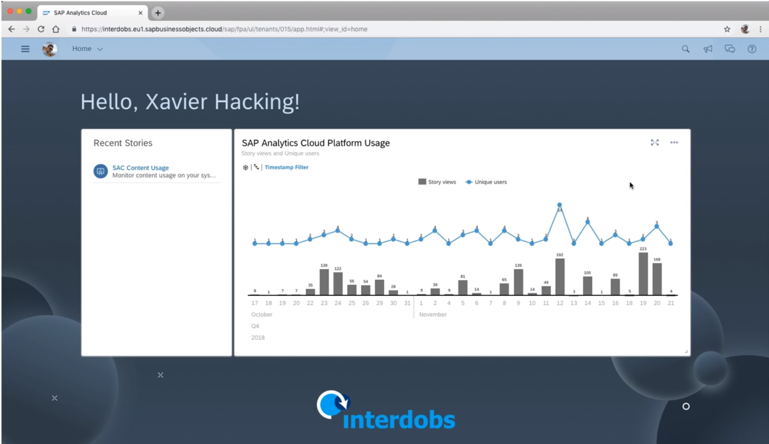The height and width of the screenshot is (444, 769).
Task: Select the bar labeled 192
Action: (560, 276)
